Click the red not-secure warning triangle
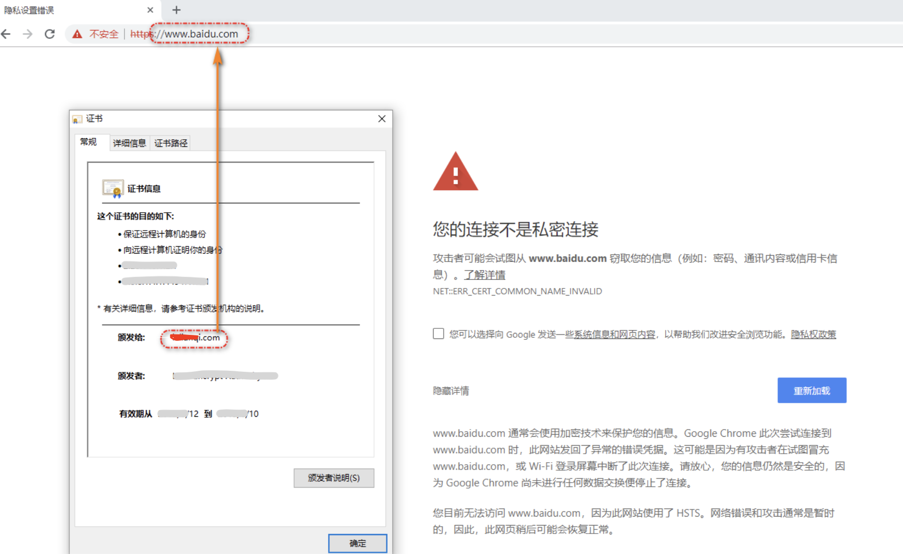Screen dimensions: 903x554 click(77, 34)
